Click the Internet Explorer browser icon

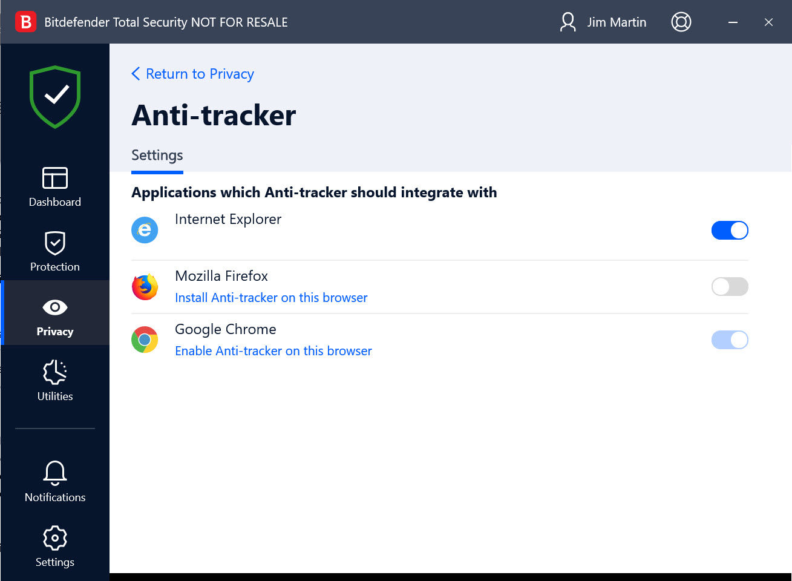coord(145,230)
